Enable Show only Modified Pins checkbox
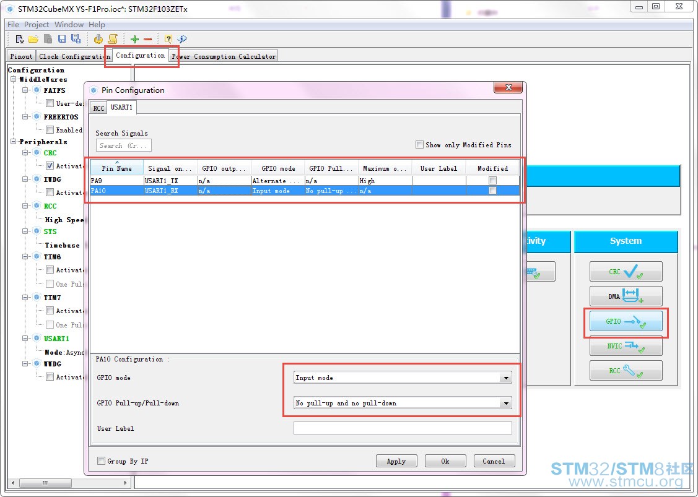Screen dimensions: 698x497 click(419, 145)
